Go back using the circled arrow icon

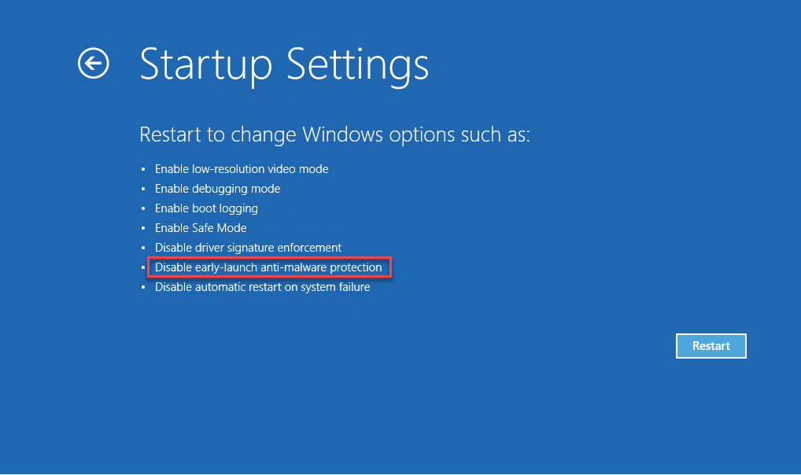94,64
